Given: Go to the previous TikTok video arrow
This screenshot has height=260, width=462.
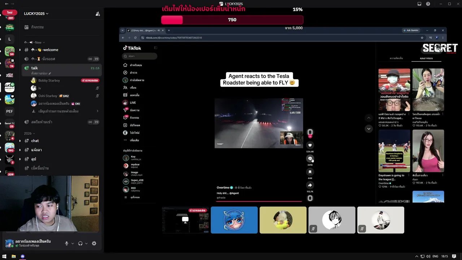Looking at the screenshot, I should coord(369,118).
